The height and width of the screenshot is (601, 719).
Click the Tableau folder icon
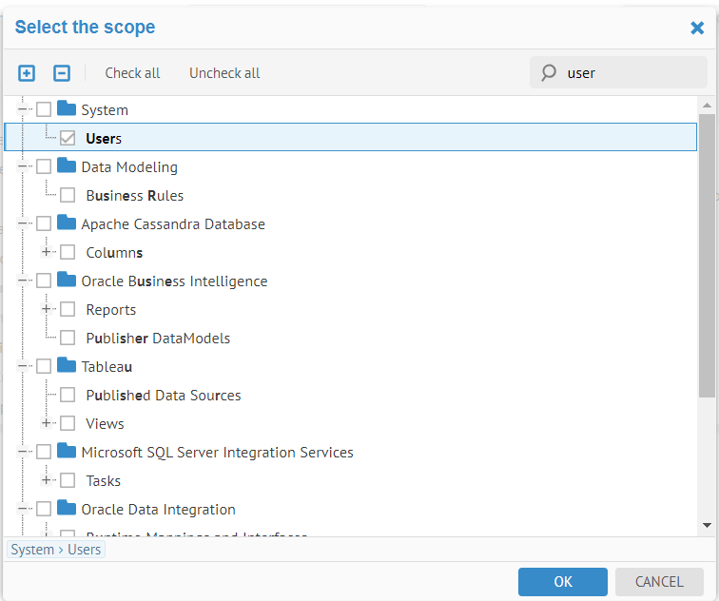(x=67, y=366)
